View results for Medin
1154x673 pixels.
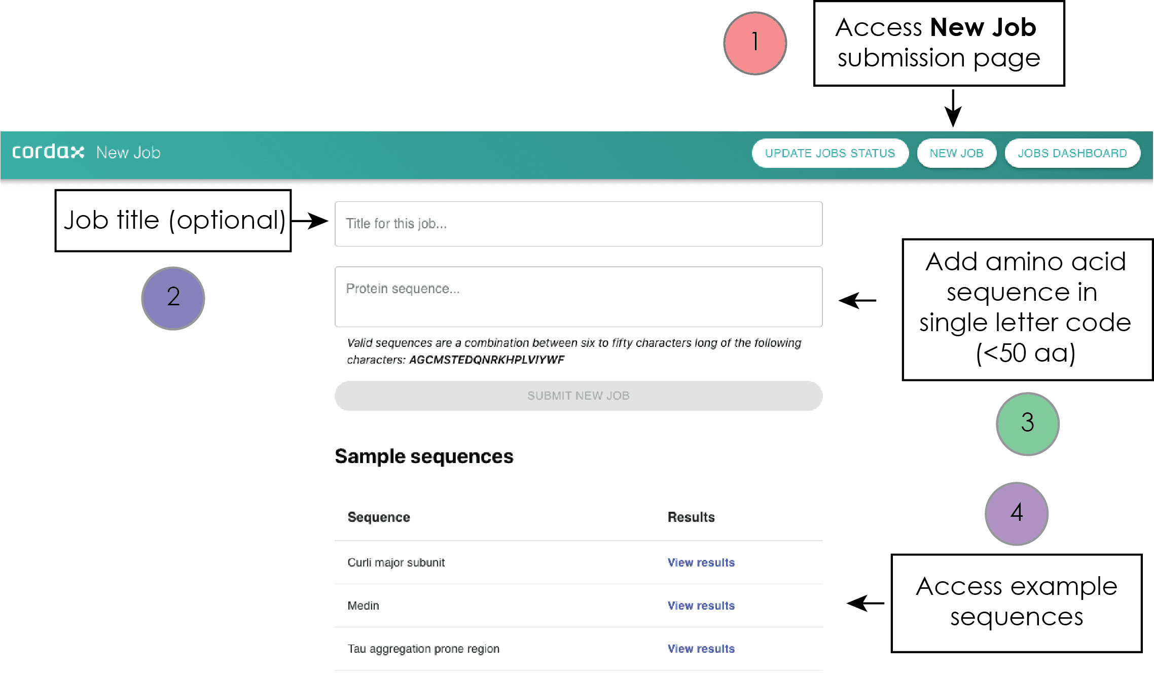click(x=701, y=606)
